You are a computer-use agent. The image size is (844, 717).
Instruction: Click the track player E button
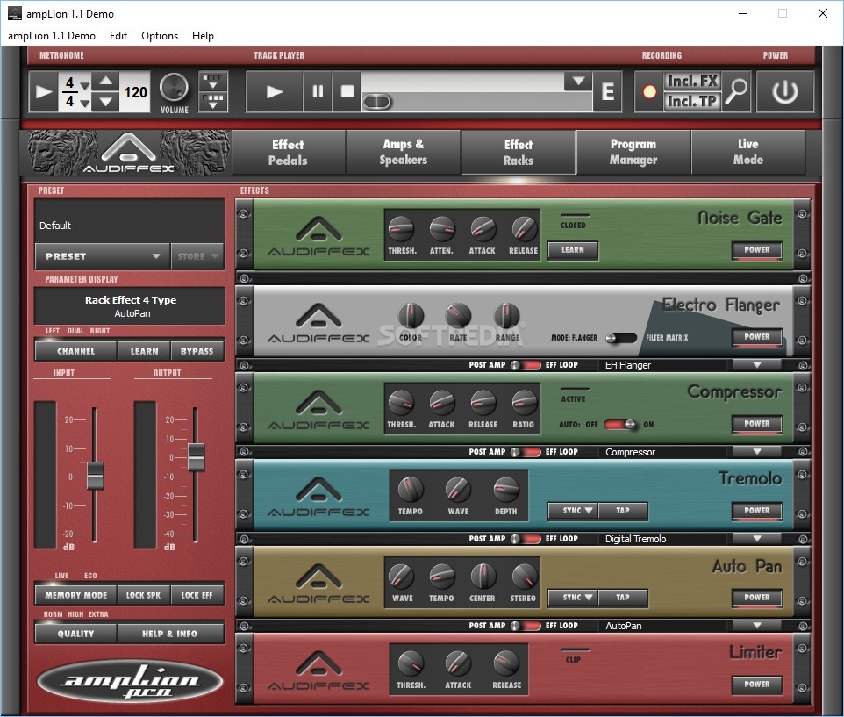coord(608,91)
